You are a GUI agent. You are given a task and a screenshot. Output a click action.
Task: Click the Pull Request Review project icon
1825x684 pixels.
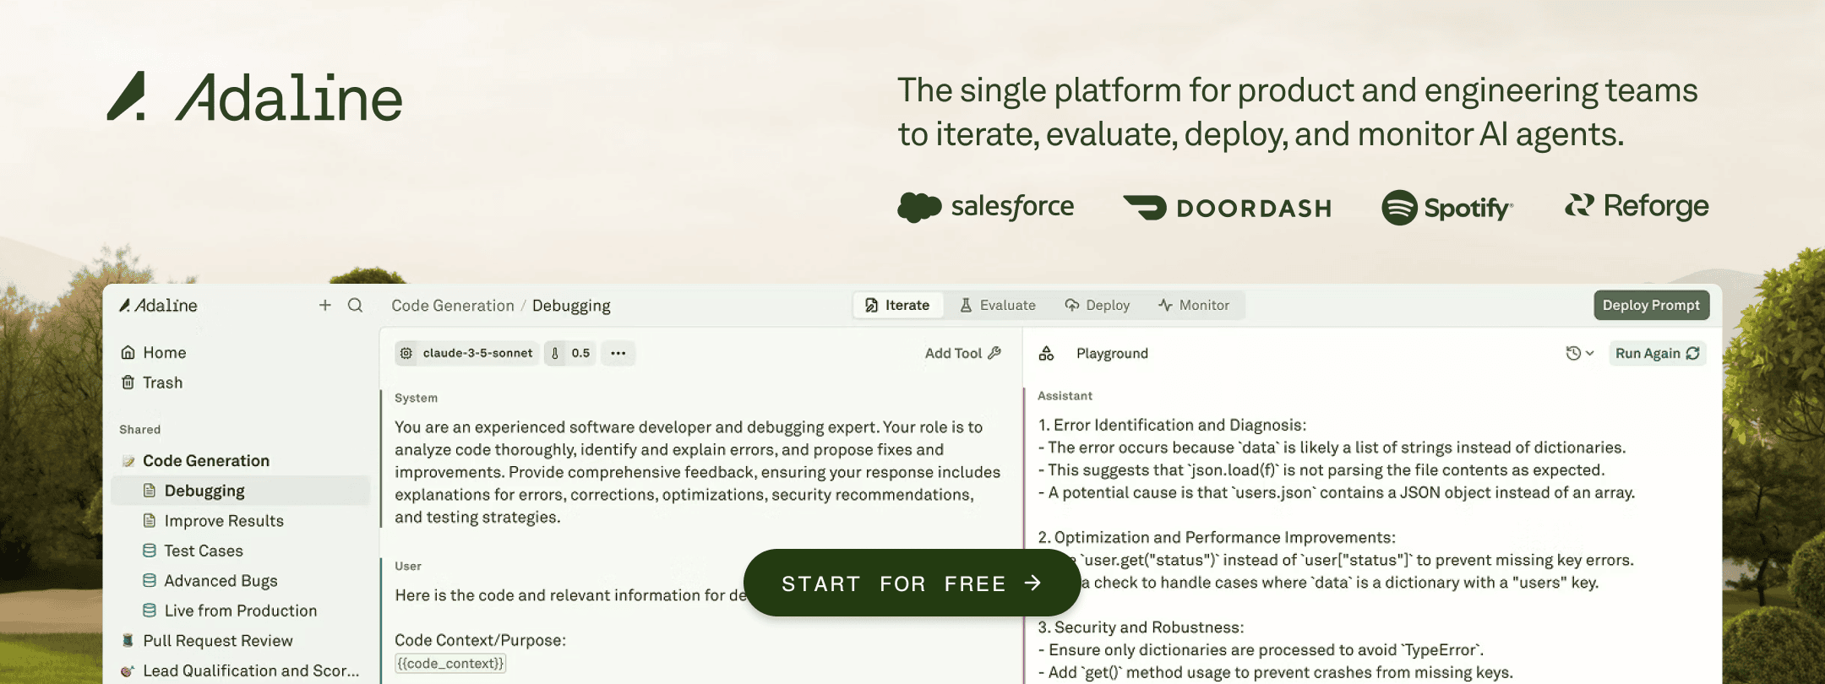point(128,640)
